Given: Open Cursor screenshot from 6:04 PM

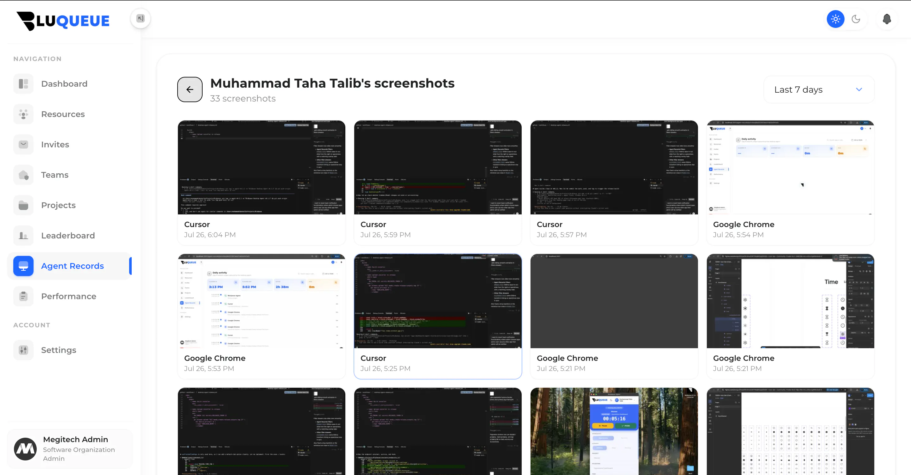Looking at the screenshot, I should coord(261,183).
